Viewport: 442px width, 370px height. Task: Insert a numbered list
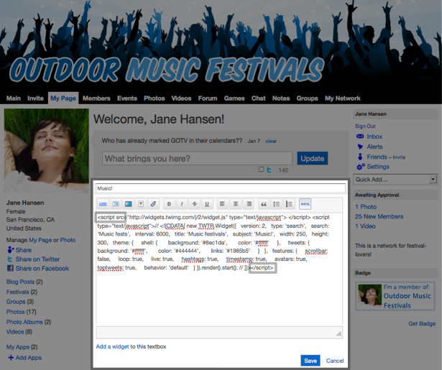pyautogui.click(x=289, y=204)
